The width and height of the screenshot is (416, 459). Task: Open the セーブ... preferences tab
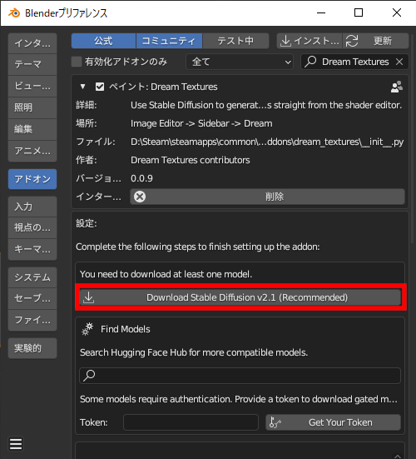32,298
